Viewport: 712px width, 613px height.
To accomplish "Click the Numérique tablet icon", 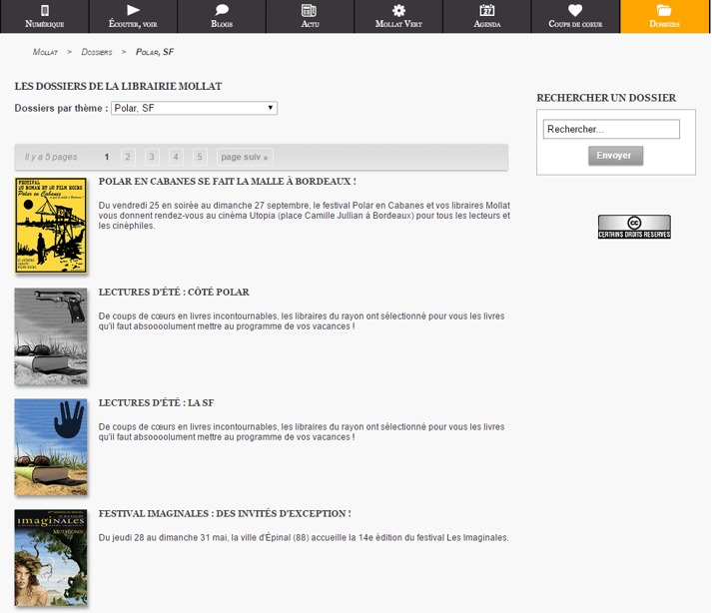I will click(x=44, y=10).
